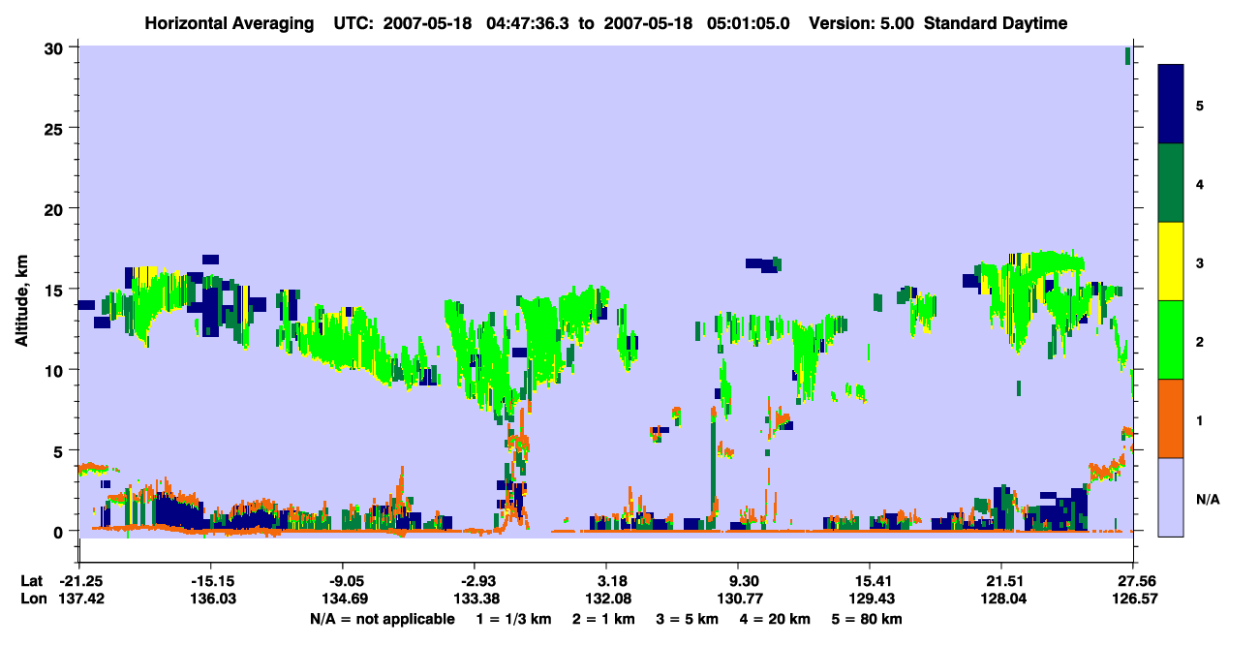Click the '1 = 1/3 km' legend note

pyautogui.click(x=513, y=619)
